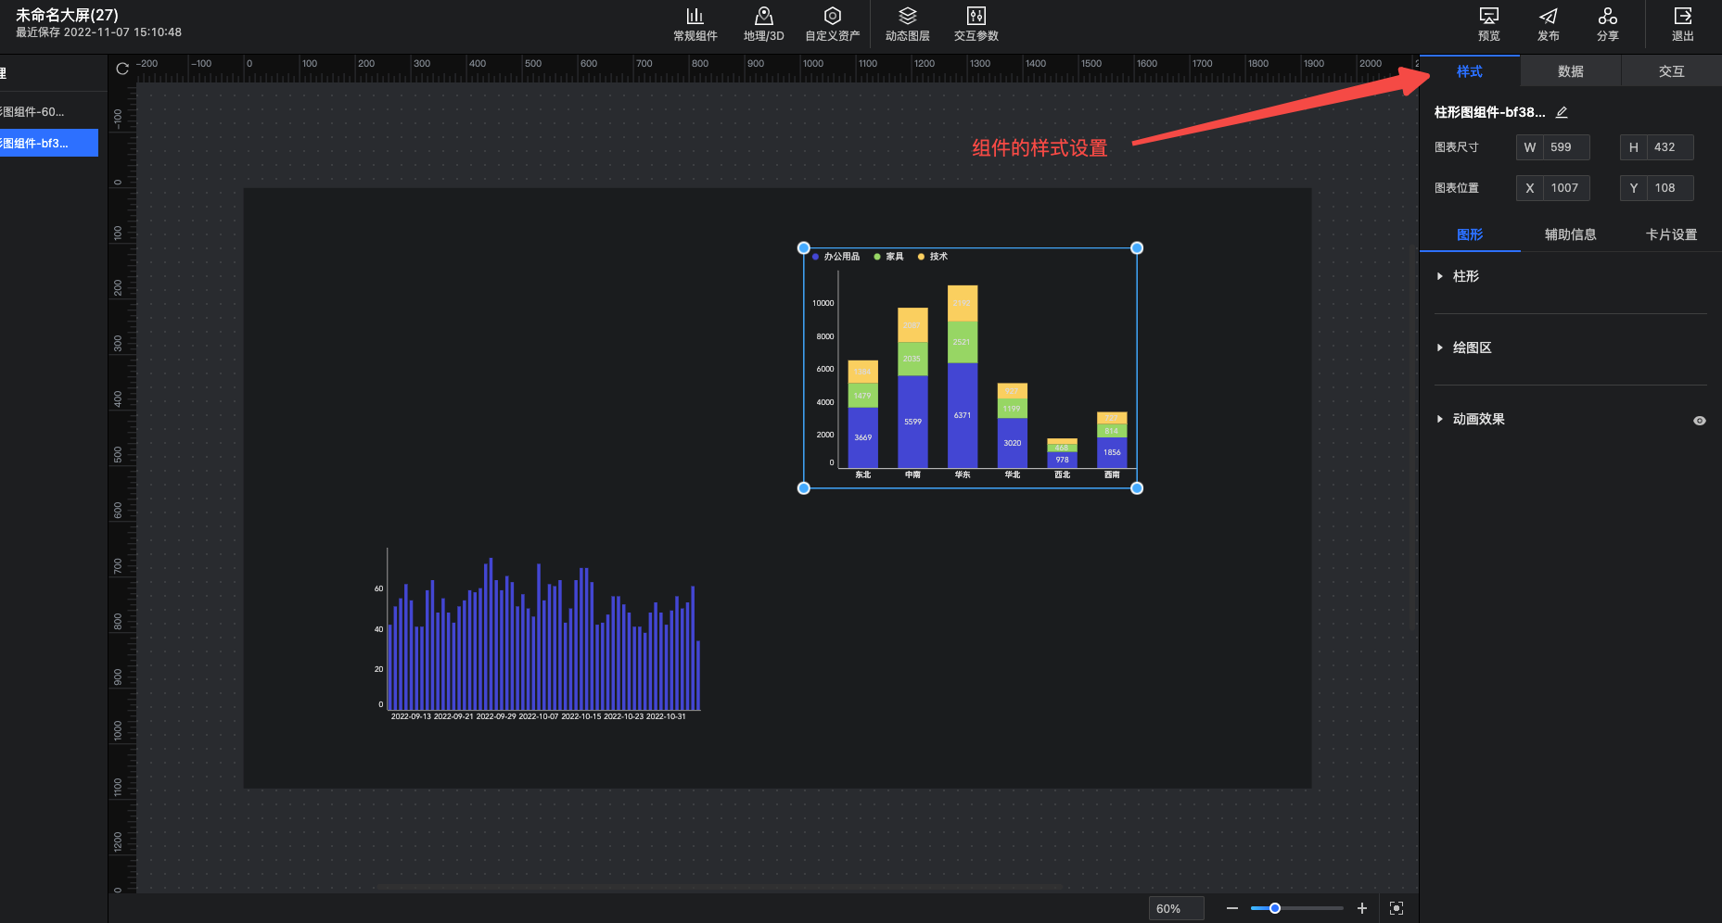This screenshot has height=923, width=1722.
Task: Switch to the 数据 tab
Action: pos(1570,71)
